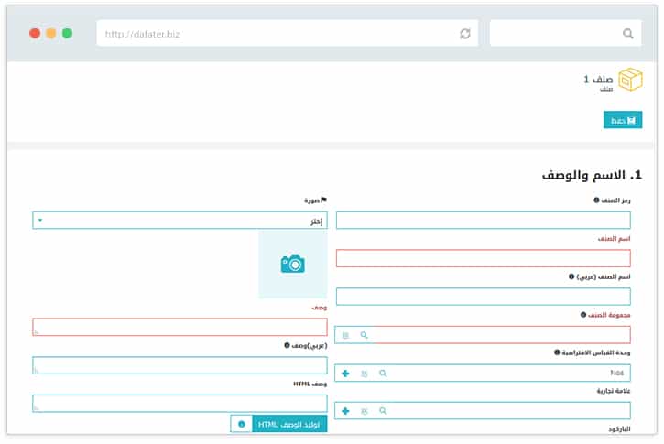Screen dimensions: 664x444
Task: Focus the required item name field
Action: tap(483, 258)
